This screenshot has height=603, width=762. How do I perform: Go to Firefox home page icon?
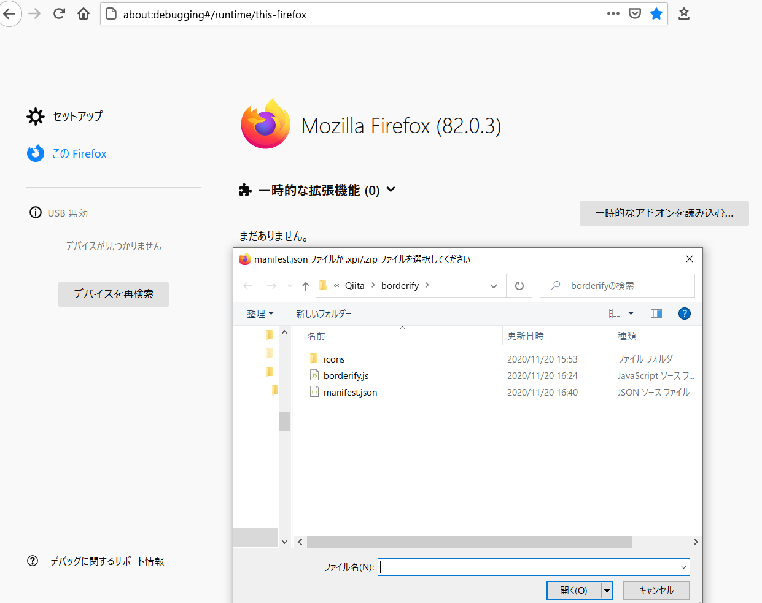(x=84, y=14)
